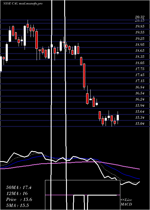150x210 pixels.
Task: Select the 17.45 price level label
Action: coord(140,75)
